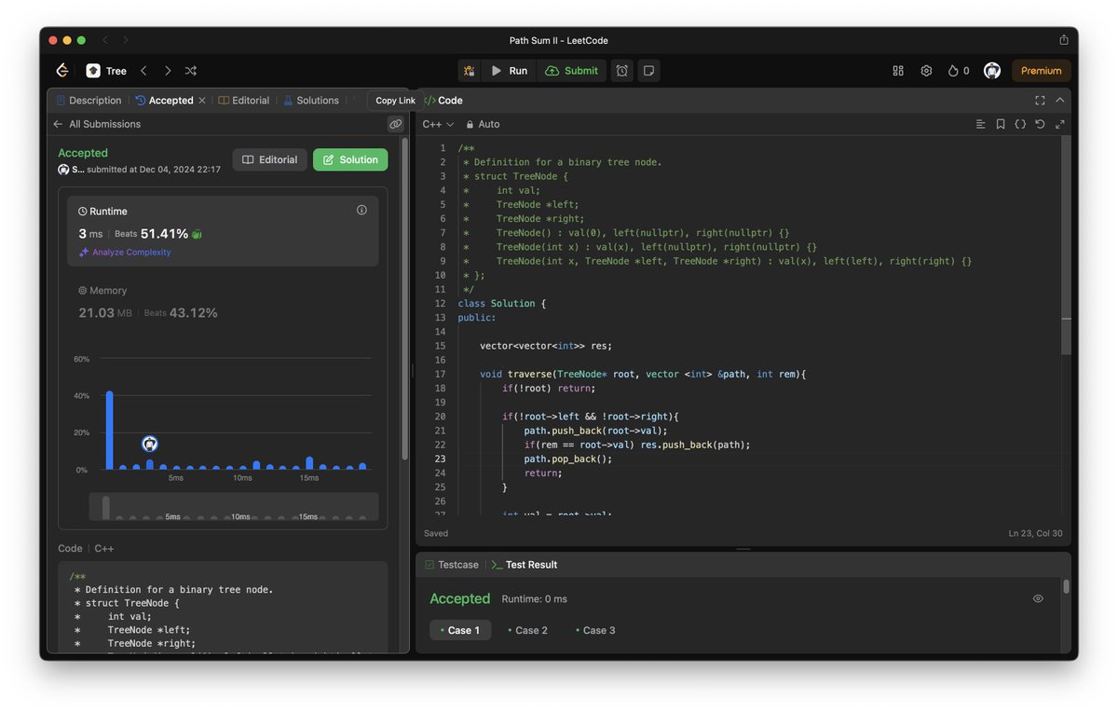Screen dimensions: 1118x713
Task: Click the 'path.pop_back();' line in editor
Action: [x=567, y=459]
